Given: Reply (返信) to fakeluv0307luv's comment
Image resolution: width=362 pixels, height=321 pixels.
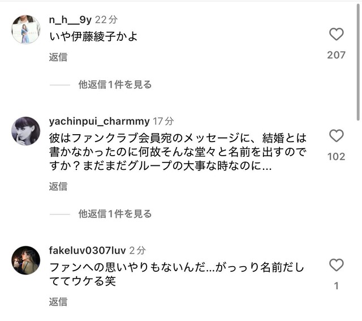Looking at the screenshot, I should click(58, 302).
